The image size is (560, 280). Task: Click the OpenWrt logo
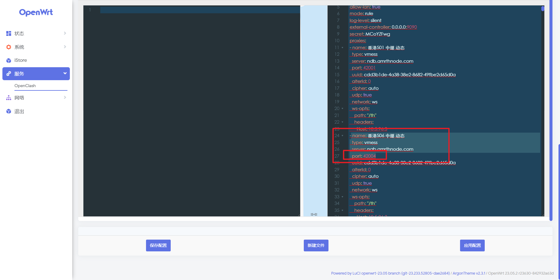(x=36, y=12)
